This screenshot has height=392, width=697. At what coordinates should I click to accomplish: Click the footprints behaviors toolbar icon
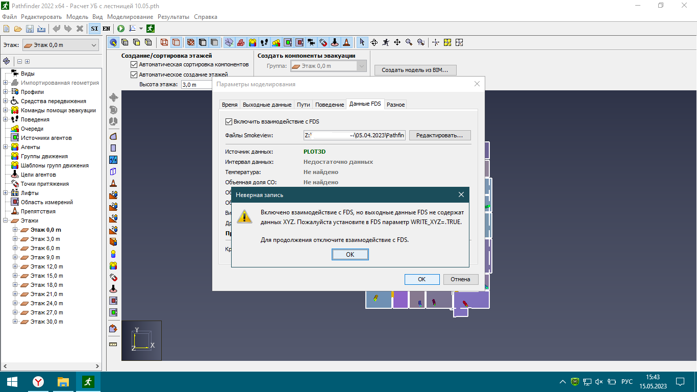264,42
